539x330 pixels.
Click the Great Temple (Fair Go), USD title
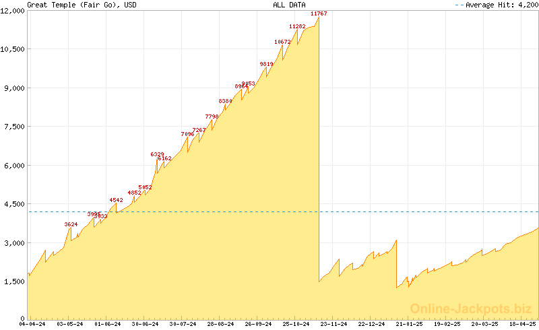(x=73, y=5)
